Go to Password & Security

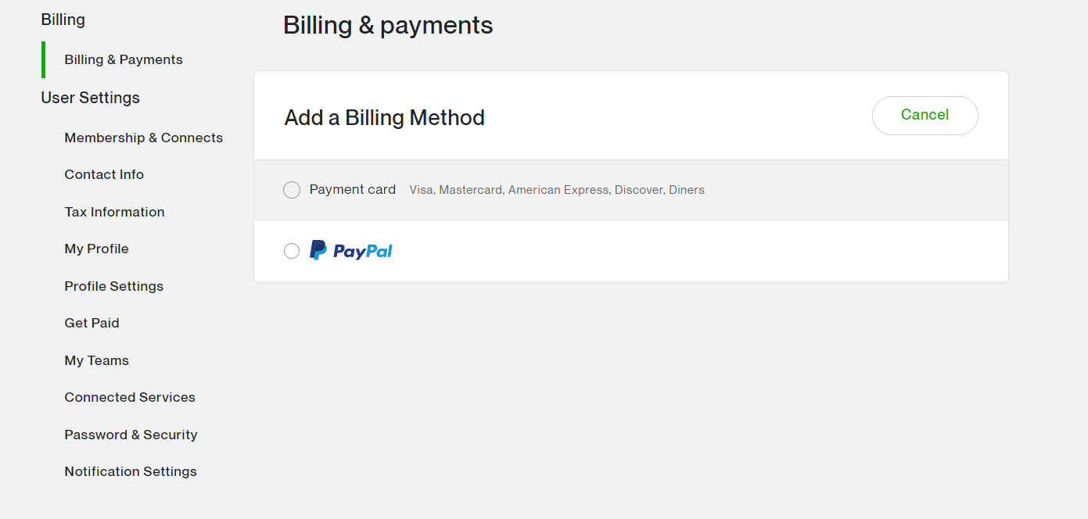point(131,435)
